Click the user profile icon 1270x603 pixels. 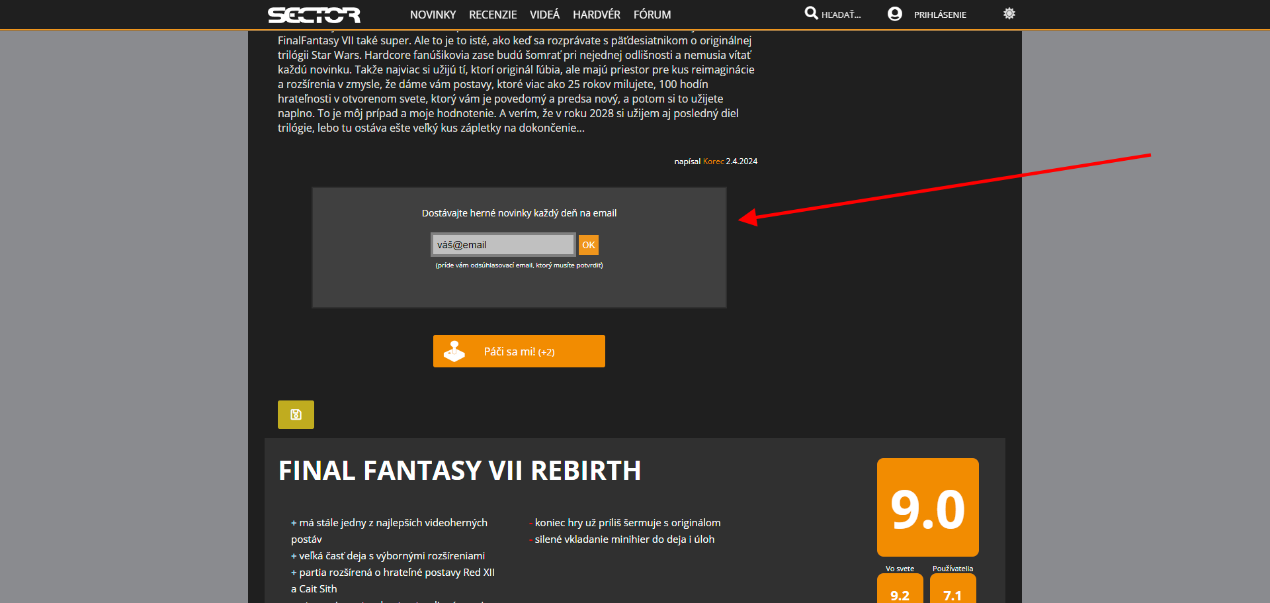click(894, 14)
